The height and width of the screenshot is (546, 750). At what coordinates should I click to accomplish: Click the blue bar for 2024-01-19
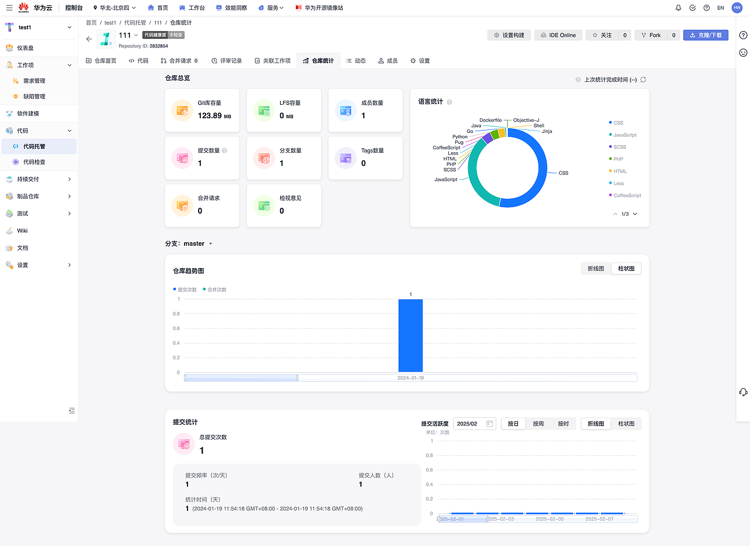point(410,335)
